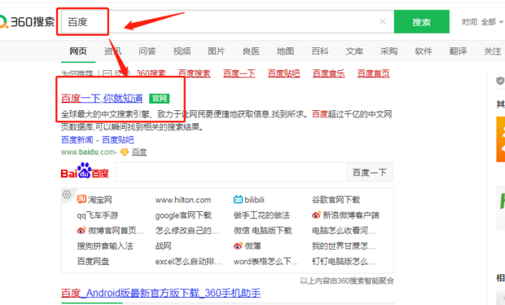Click the embedded Baidu search input

(231, 172)
